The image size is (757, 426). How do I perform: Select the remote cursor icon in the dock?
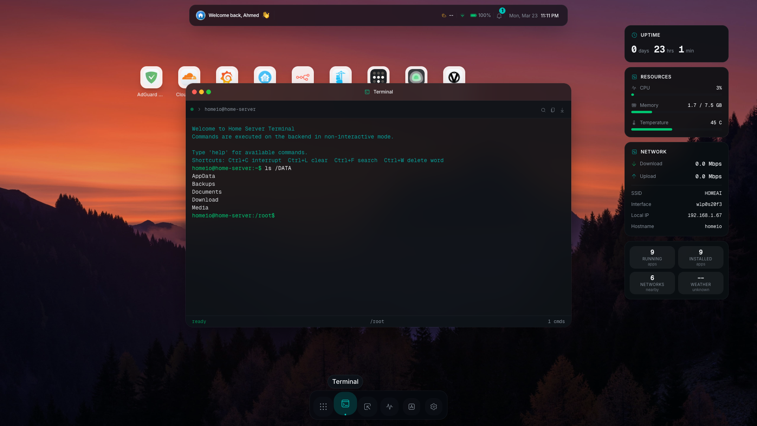pos(367,407)
